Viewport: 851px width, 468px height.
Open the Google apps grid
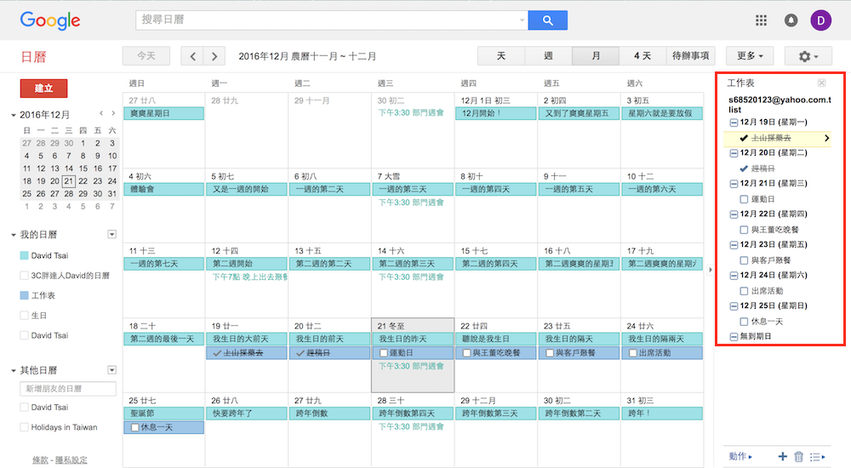[x=761, y=20]
